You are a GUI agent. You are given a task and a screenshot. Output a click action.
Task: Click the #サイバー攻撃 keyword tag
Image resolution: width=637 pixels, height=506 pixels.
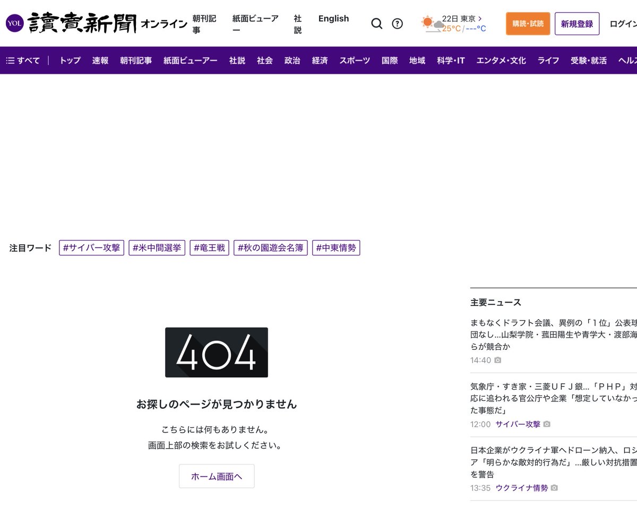(91, 247)
